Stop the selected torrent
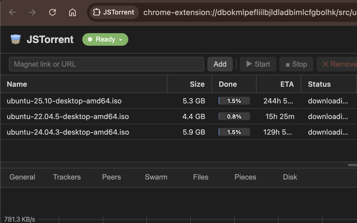Screen dimensions: 357x223 (x=296, y=64)
